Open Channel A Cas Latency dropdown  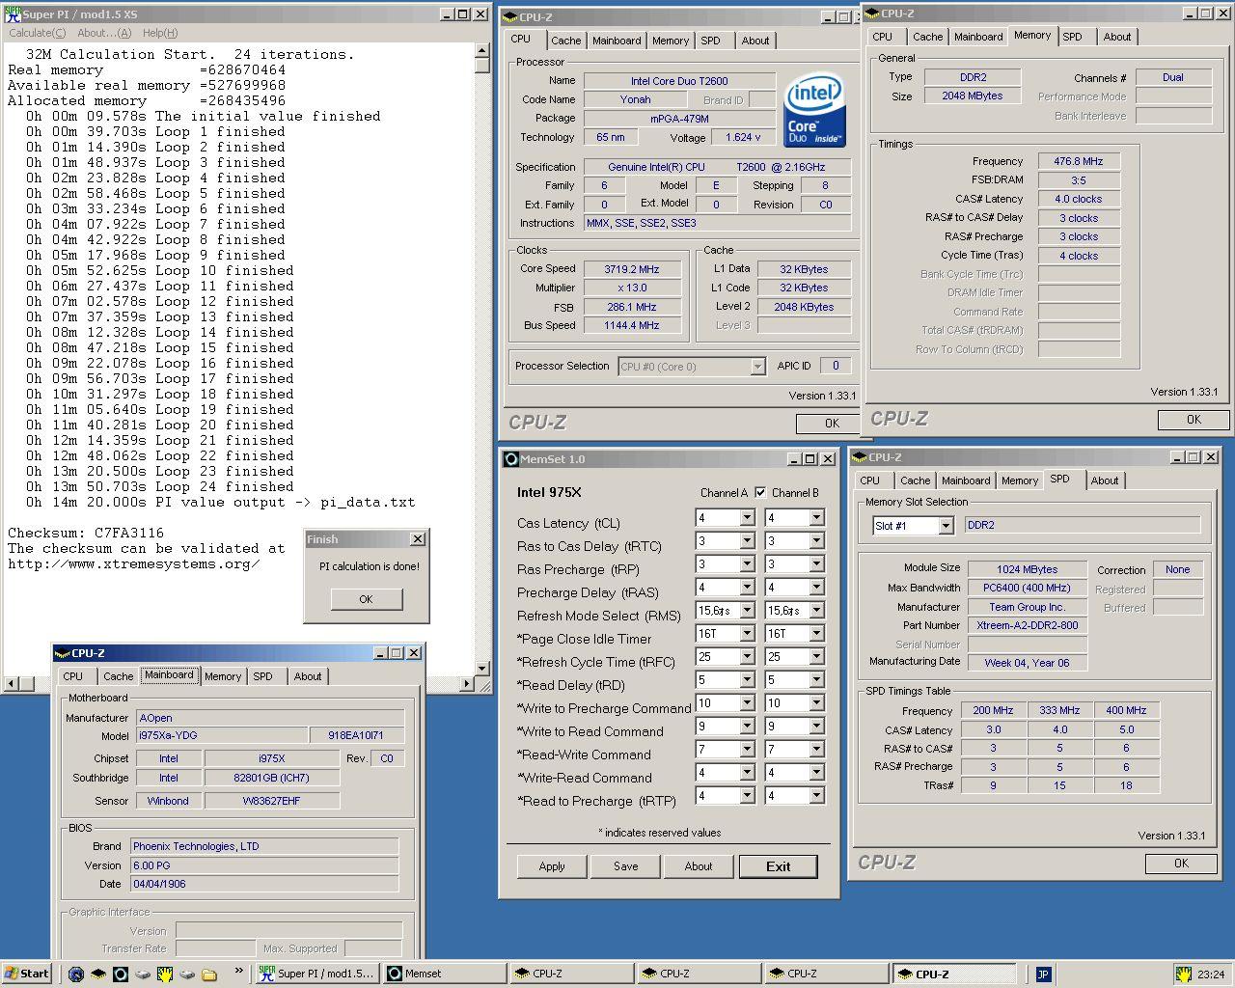click(x=747, y=518)
